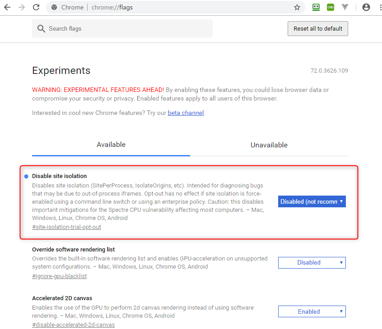Viewport: 382px width, 329px height.
Task: Click the #ignore-gpu-blacklist anchor link
Action: point(59,276)
